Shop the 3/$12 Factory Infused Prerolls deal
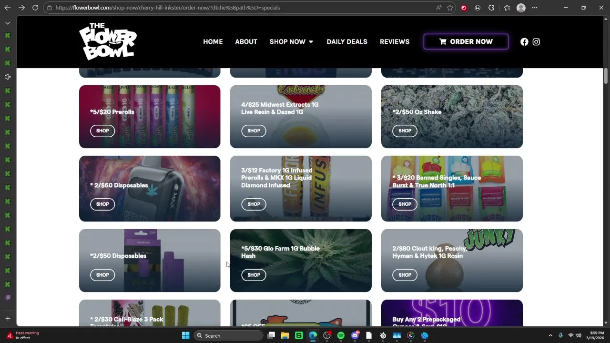The width and height of the screenshot is (610, 343). (x=254, y=204)
